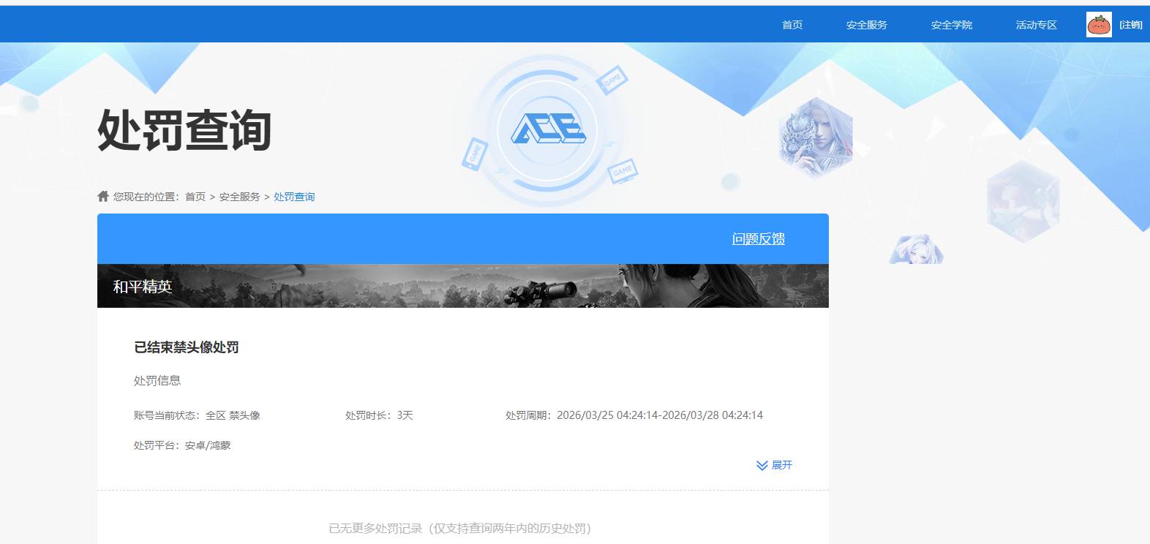Click the 和平精英 game banner
This screenshot has width=1150, height=544.
click(x=463, y=286)
